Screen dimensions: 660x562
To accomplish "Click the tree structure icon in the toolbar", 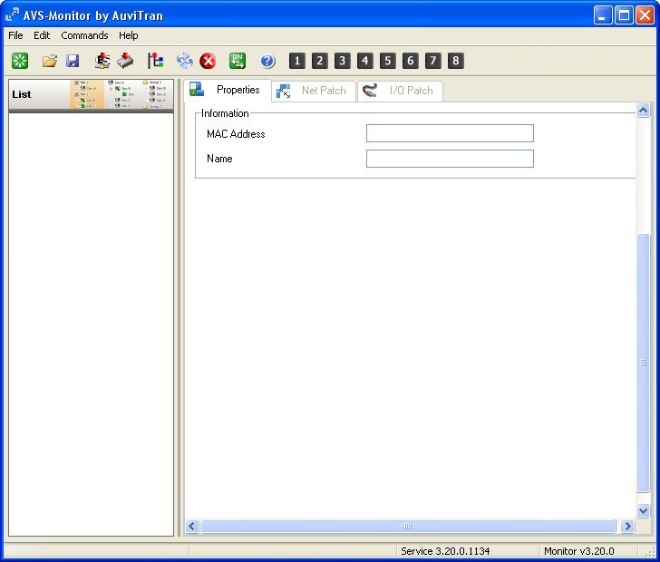I will coord(155,61).
